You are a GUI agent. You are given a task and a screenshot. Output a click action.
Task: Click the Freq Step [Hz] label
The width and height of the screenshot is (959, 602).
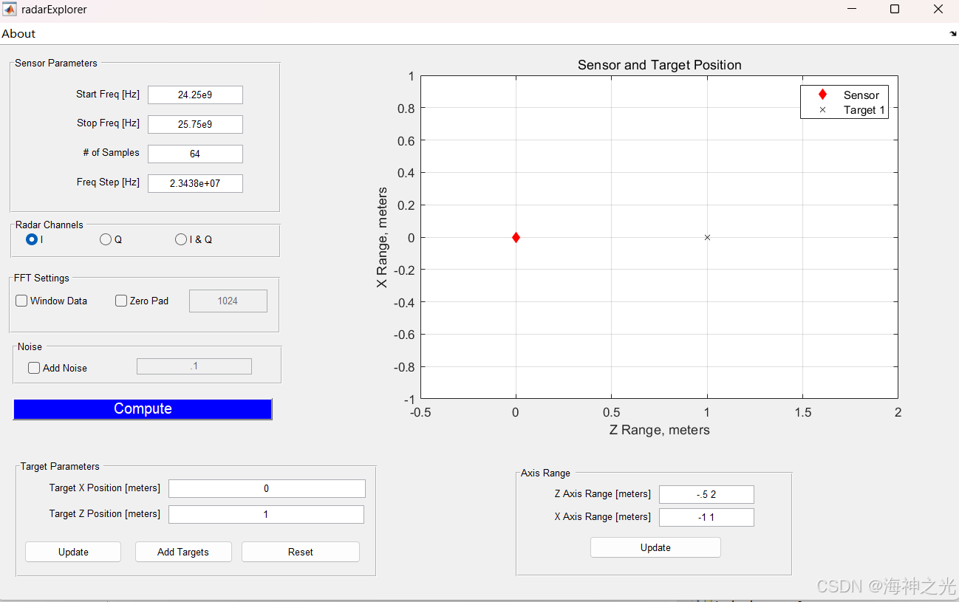point(108,182)
